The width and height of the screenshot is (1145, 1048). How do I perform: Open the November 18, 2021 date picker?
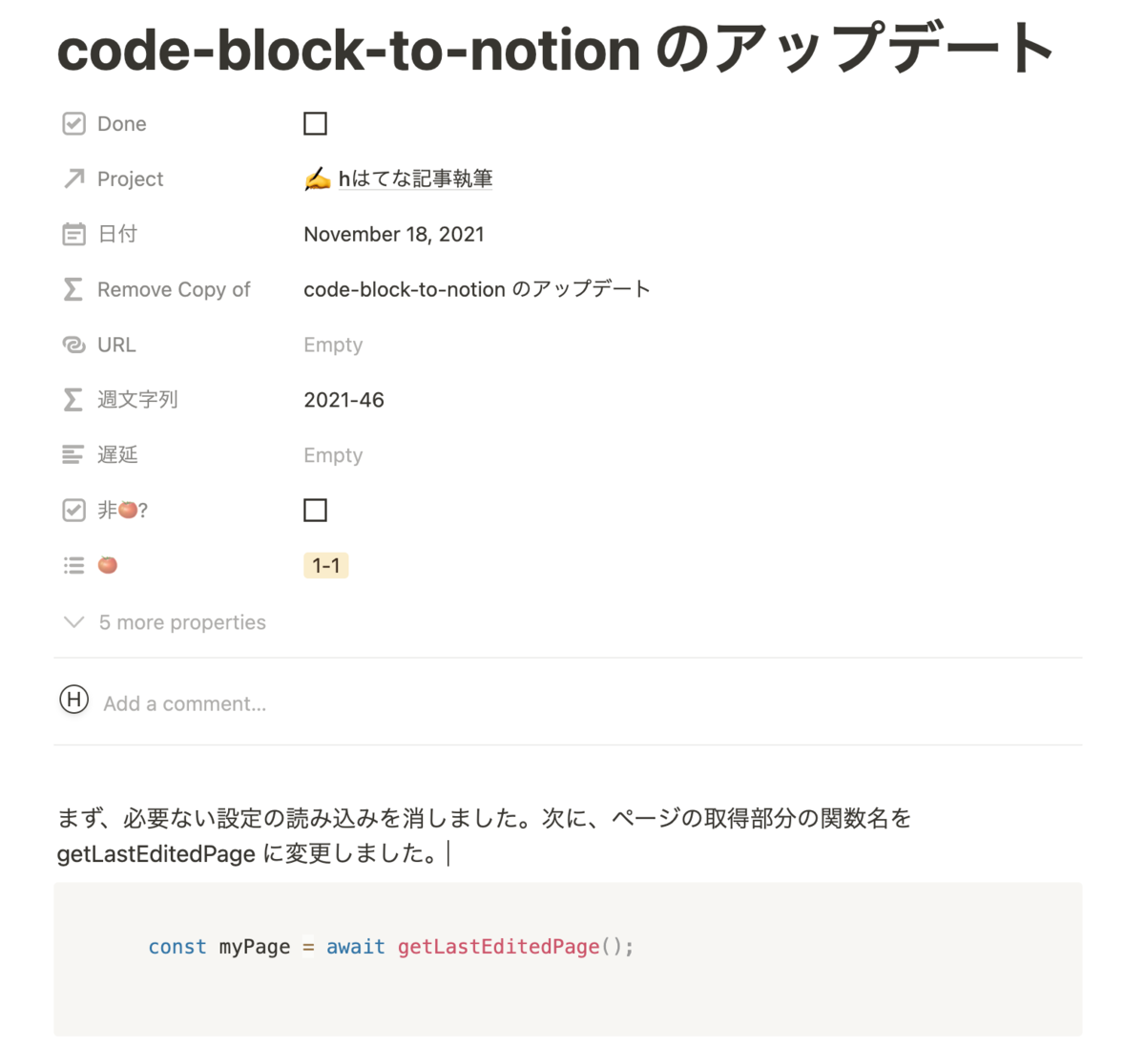(393, 235)
